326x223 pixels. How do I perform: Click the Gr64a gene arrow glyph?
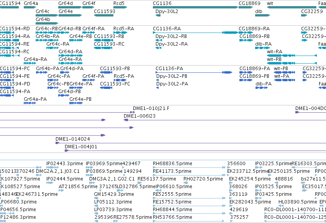click(x=30, y=7)
